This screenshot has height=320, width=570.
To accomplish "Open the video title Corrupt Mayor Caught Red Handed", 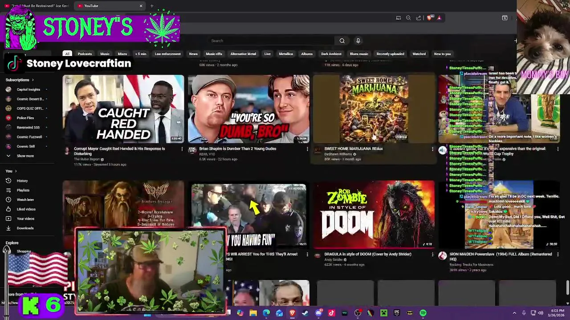I will (119, 151).
